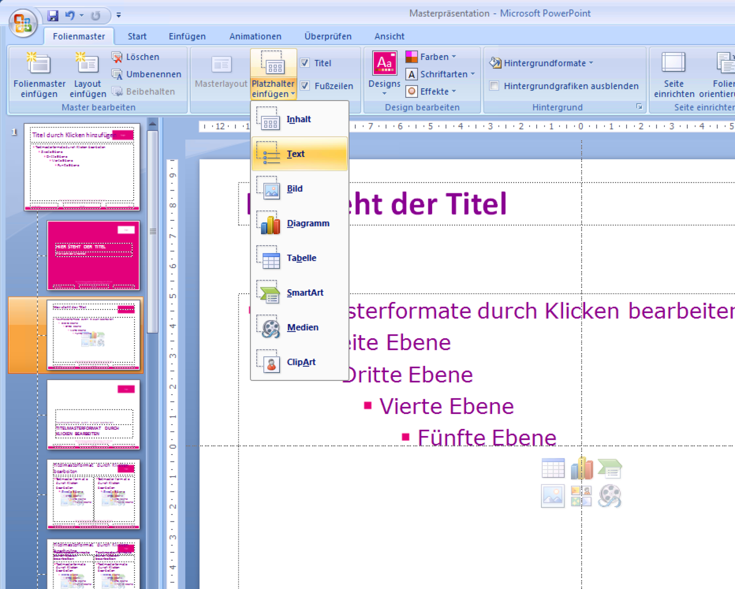735x589 pixels.
Task: Click the Umbenennen button
Action: coord(147,74)
